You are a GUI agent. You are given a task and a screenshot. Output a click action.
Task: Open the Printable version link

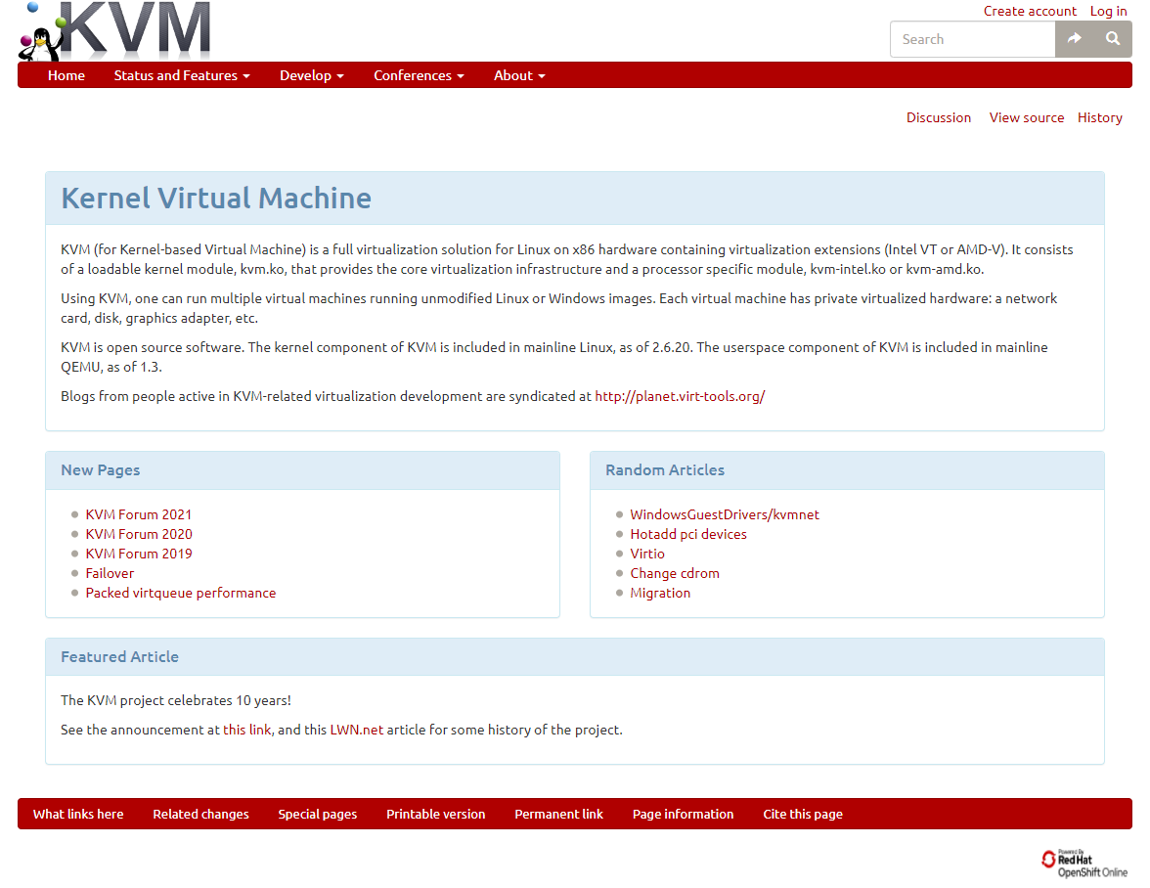(435, 814)
